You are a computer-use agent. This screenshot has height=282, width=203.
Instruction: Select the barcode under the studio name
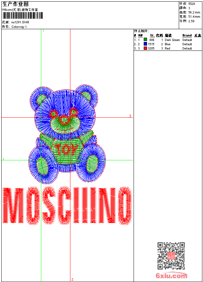[23, 15]
